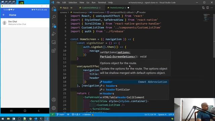This screenshot has height=121, width=215.
Task: Open the Terminal menu
Action: tap(102, 2)
